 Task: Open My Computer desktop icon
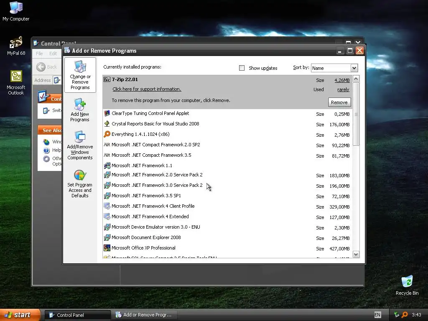click(16, 11)
